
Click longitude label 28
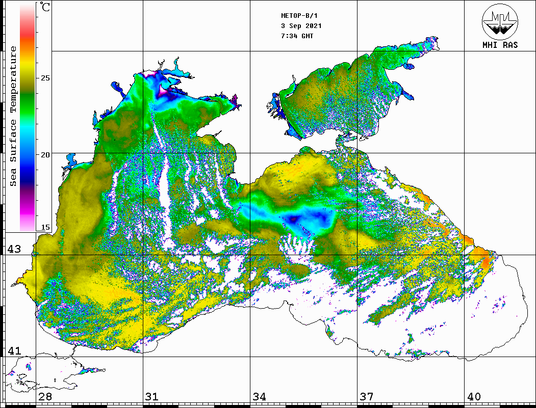(x=45, y=396)
